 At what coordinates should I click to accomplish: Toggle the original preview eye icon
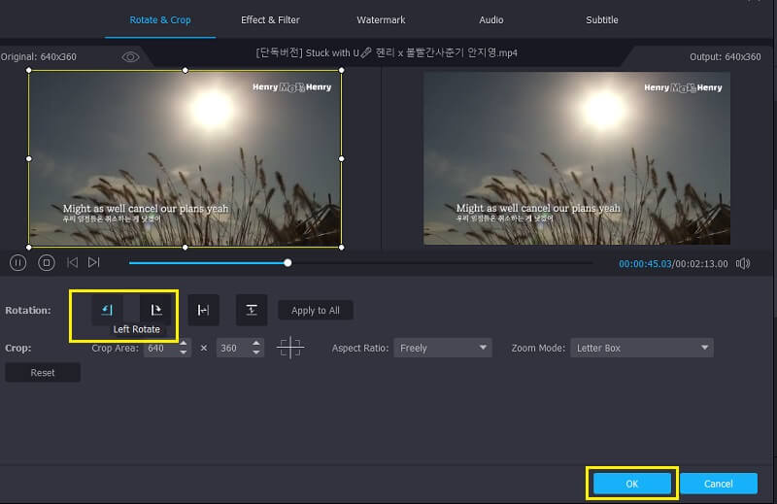tap(130, 57)
